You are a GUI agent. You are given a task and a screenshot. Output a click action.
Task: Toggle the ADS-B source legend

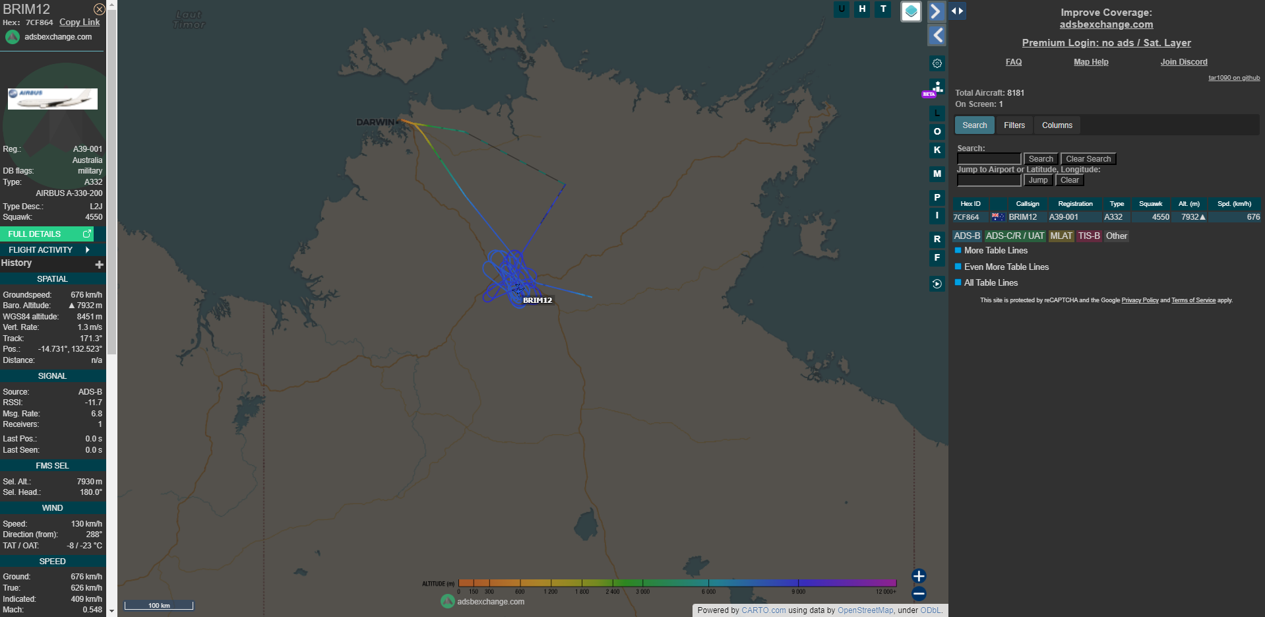(967, 236)
